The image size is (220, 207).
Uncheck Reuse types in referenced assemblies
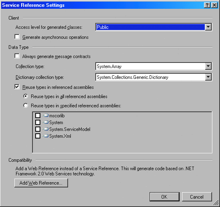[17, 87]
